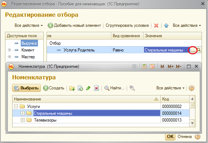Click 'OK' button in filter dialog
Image resolution: width=208 pixels, height=143 pixels.
click(170, 137)
